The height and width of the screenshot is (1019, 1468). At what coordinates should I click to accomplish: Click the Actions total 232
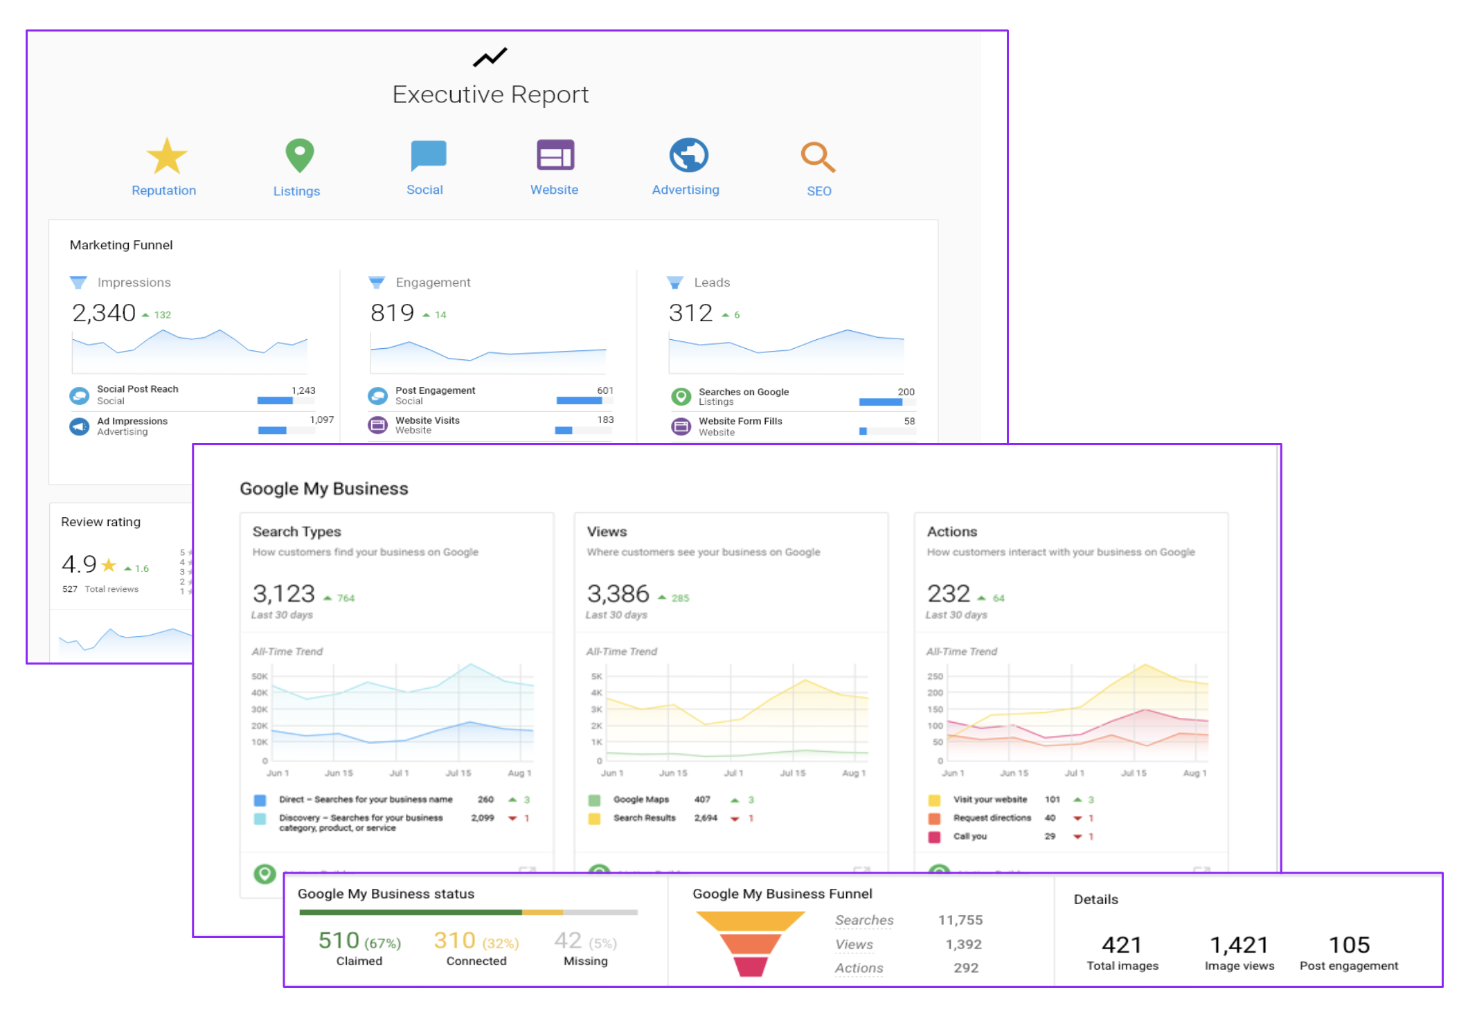coord(949,594)
